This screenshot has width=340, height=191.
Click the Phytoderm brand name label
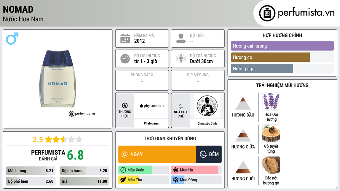pos(151,123)
